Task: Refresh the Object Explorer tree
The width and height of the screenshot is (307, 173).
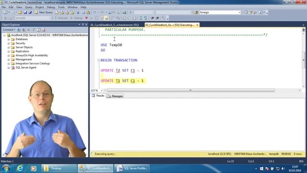Action: [x=38, y=30]
